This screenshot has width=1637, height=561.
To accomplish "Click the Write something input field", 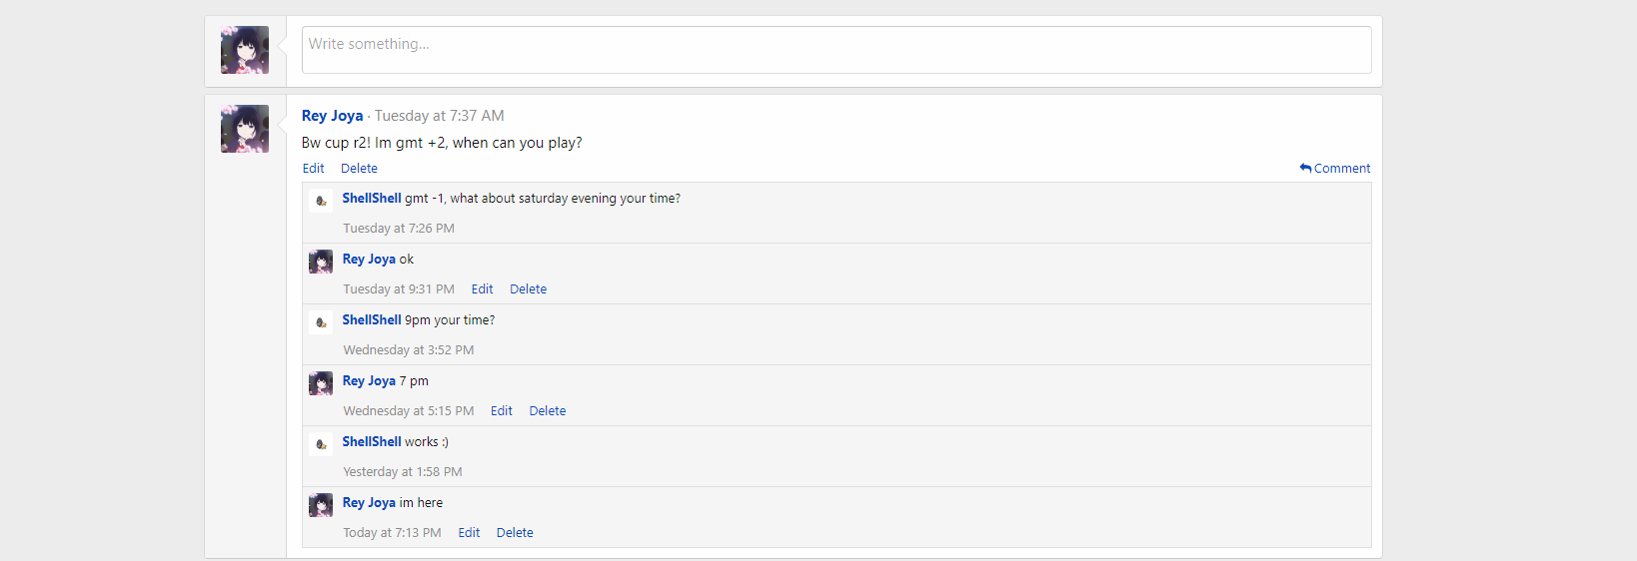I will pyautogui.click(x=835, y=49).
